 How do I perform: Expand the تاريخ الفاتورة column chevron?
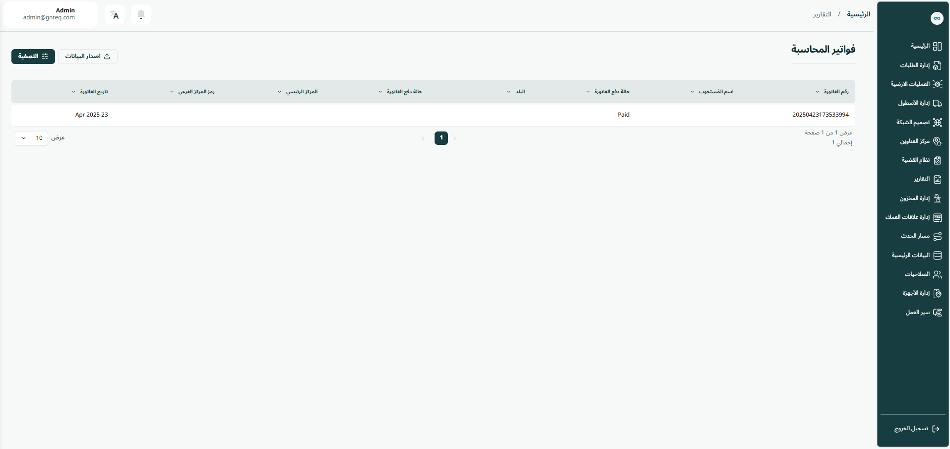(74, 92)
